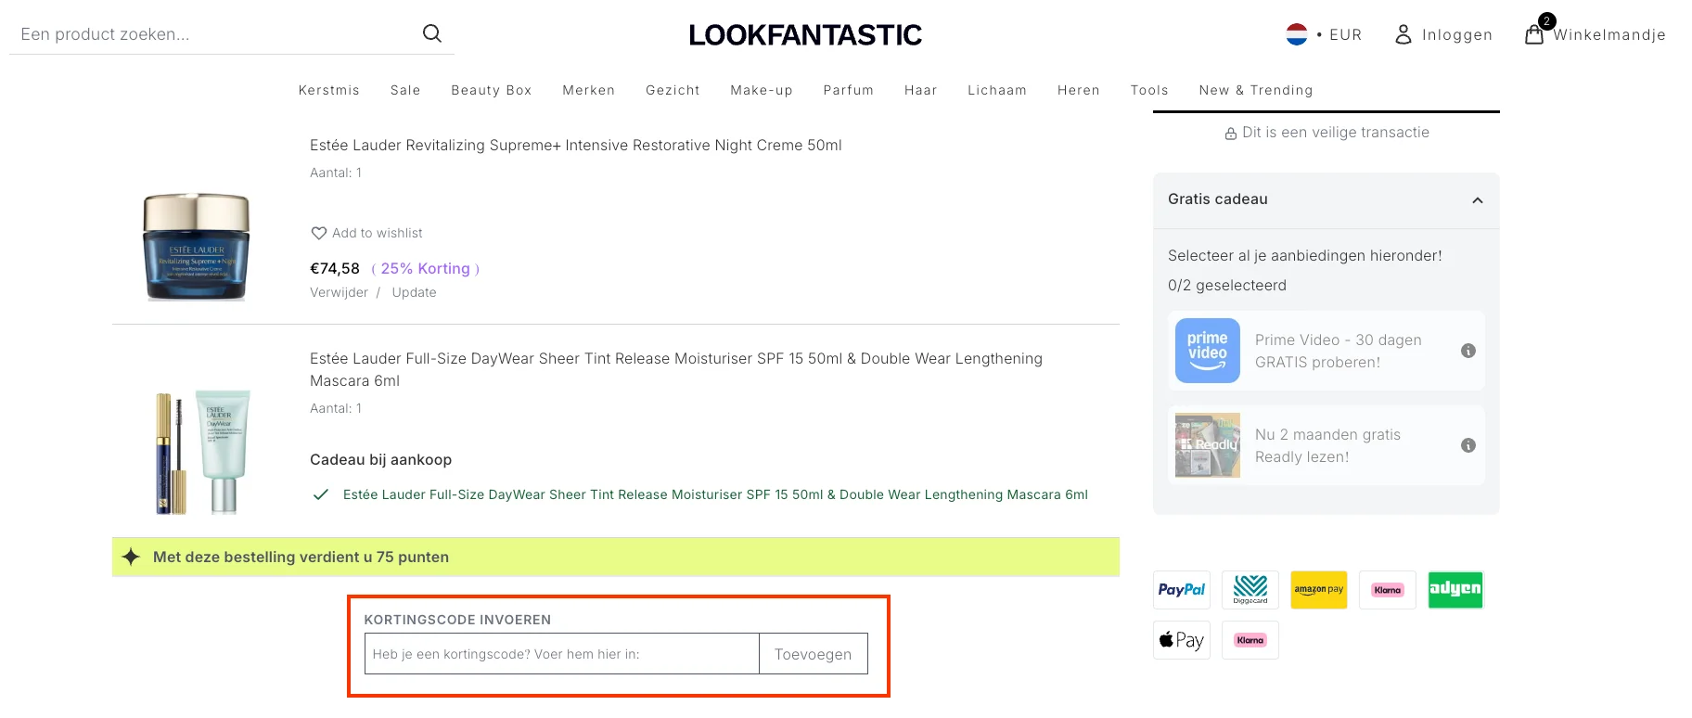The image size is (1692, 718).
Task: Open the shopping bag icon
Action: [x=1534, y=34]
